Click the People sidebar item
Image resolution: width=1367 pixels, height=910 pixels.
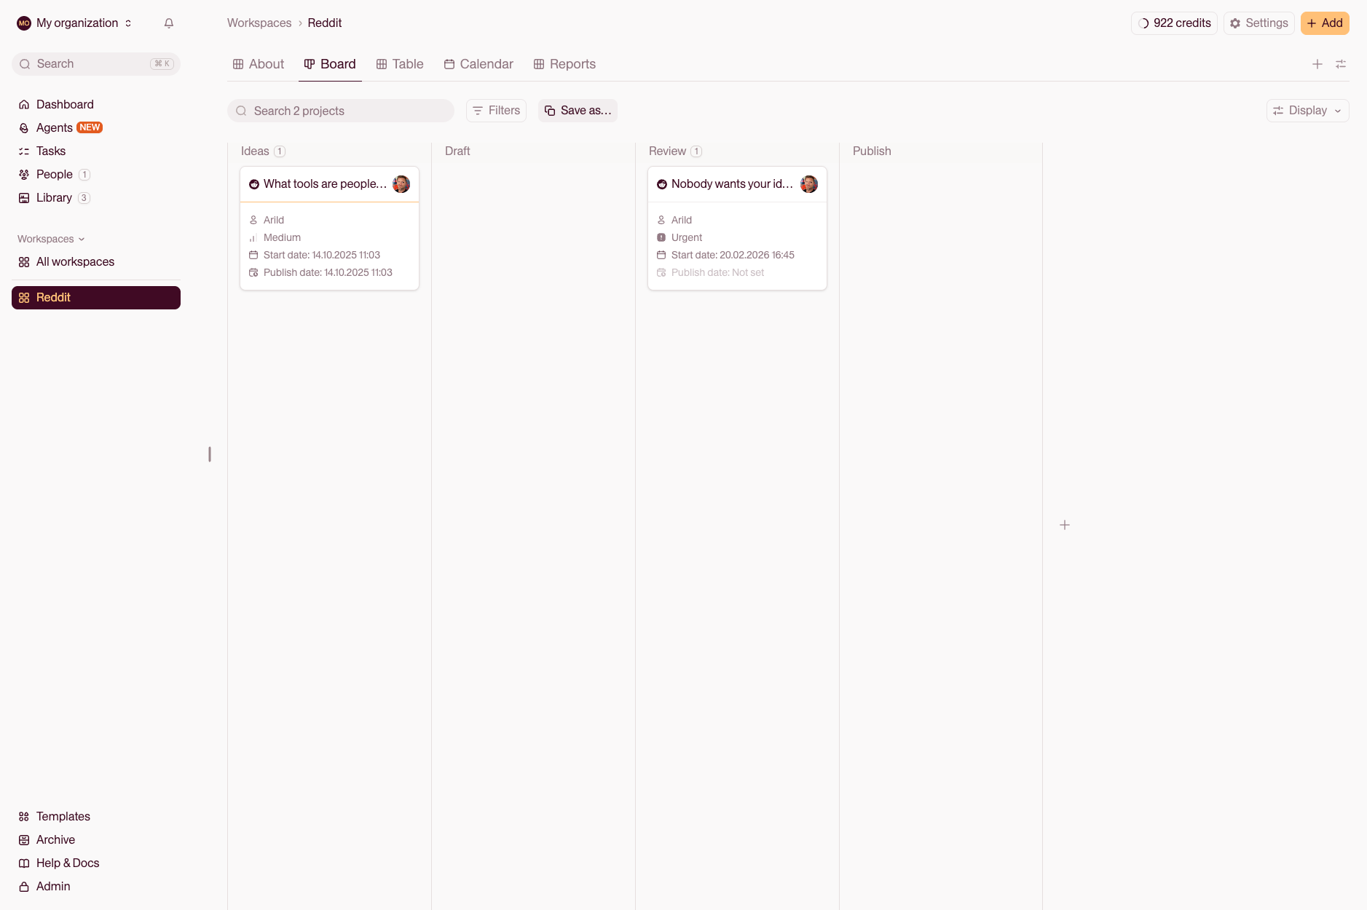pos(54,174)
